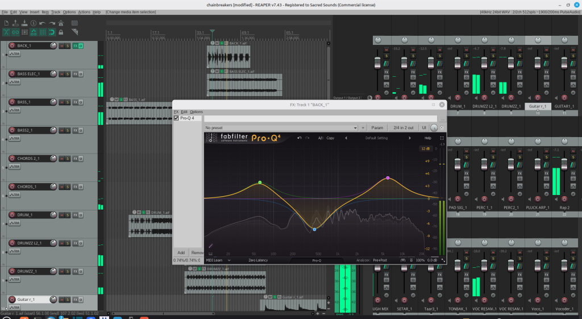Open Pro-Q 4 Help
Screen dimensions: 582x319
(428, 138)
